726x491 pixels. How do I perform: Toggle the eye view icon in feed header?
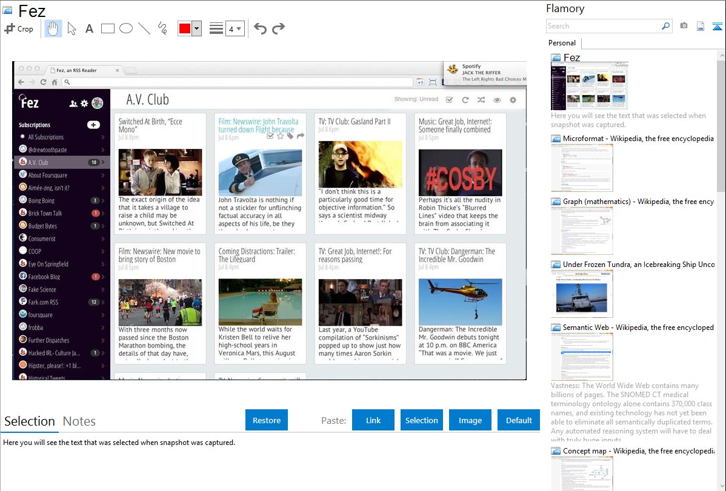click(497, 100)
